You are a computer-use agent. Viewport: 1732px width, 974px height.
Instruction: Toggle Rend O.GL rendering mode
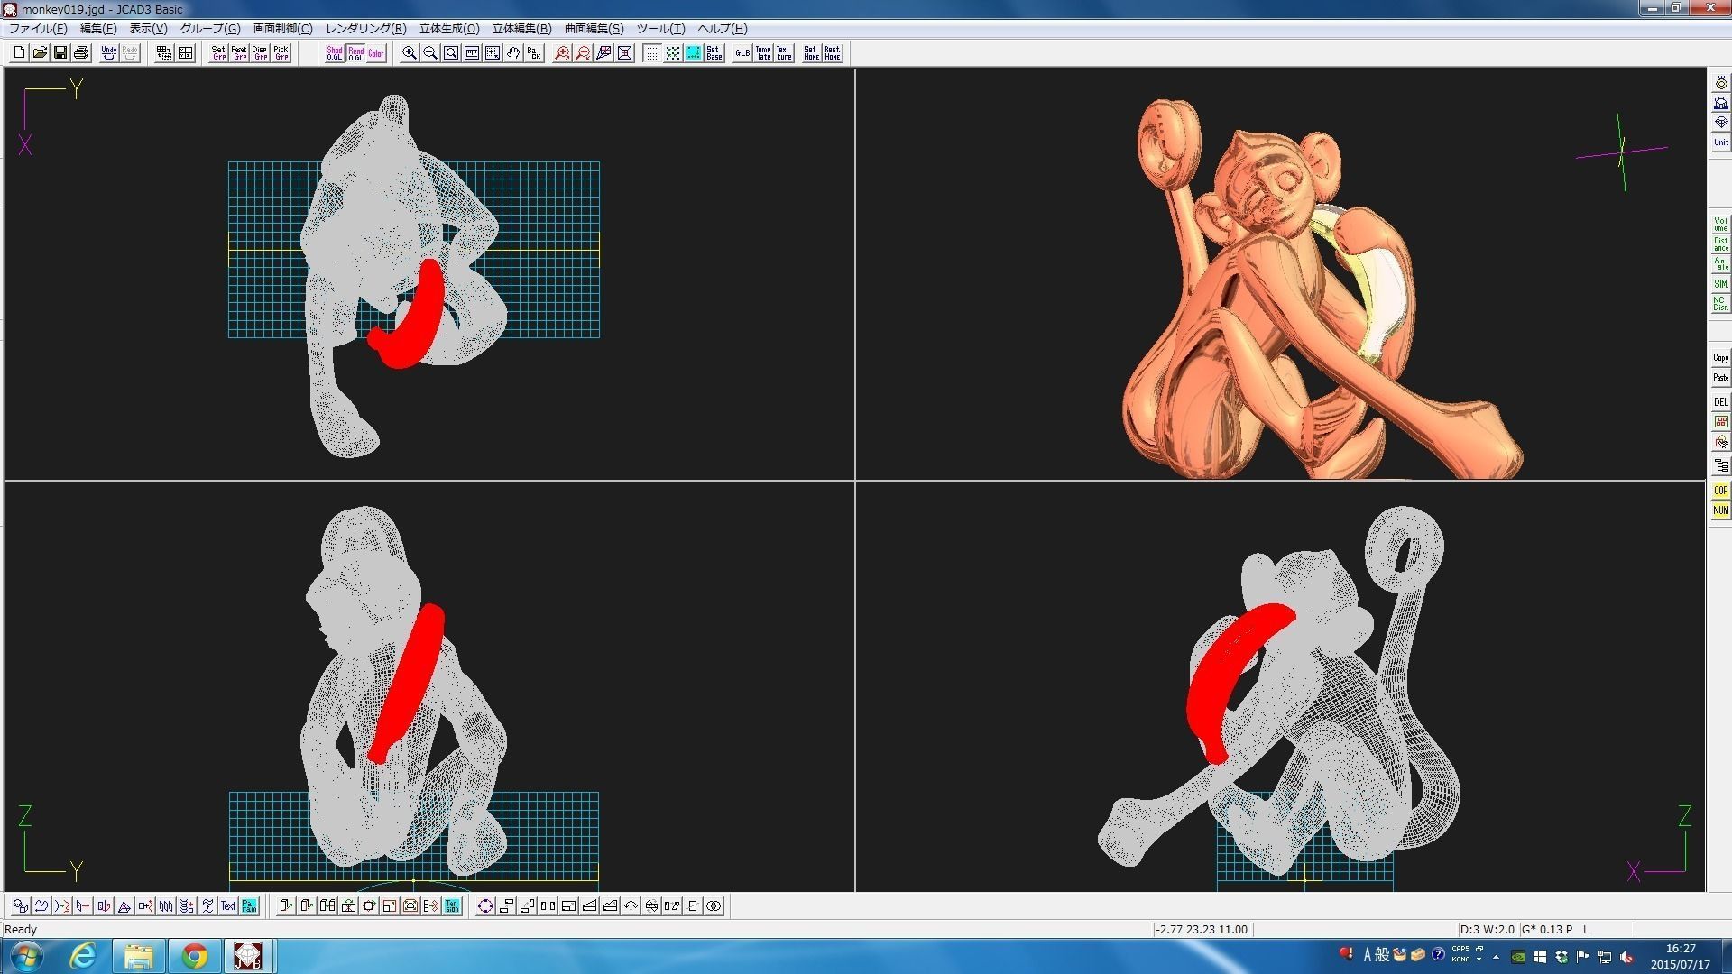pos(355,53)
